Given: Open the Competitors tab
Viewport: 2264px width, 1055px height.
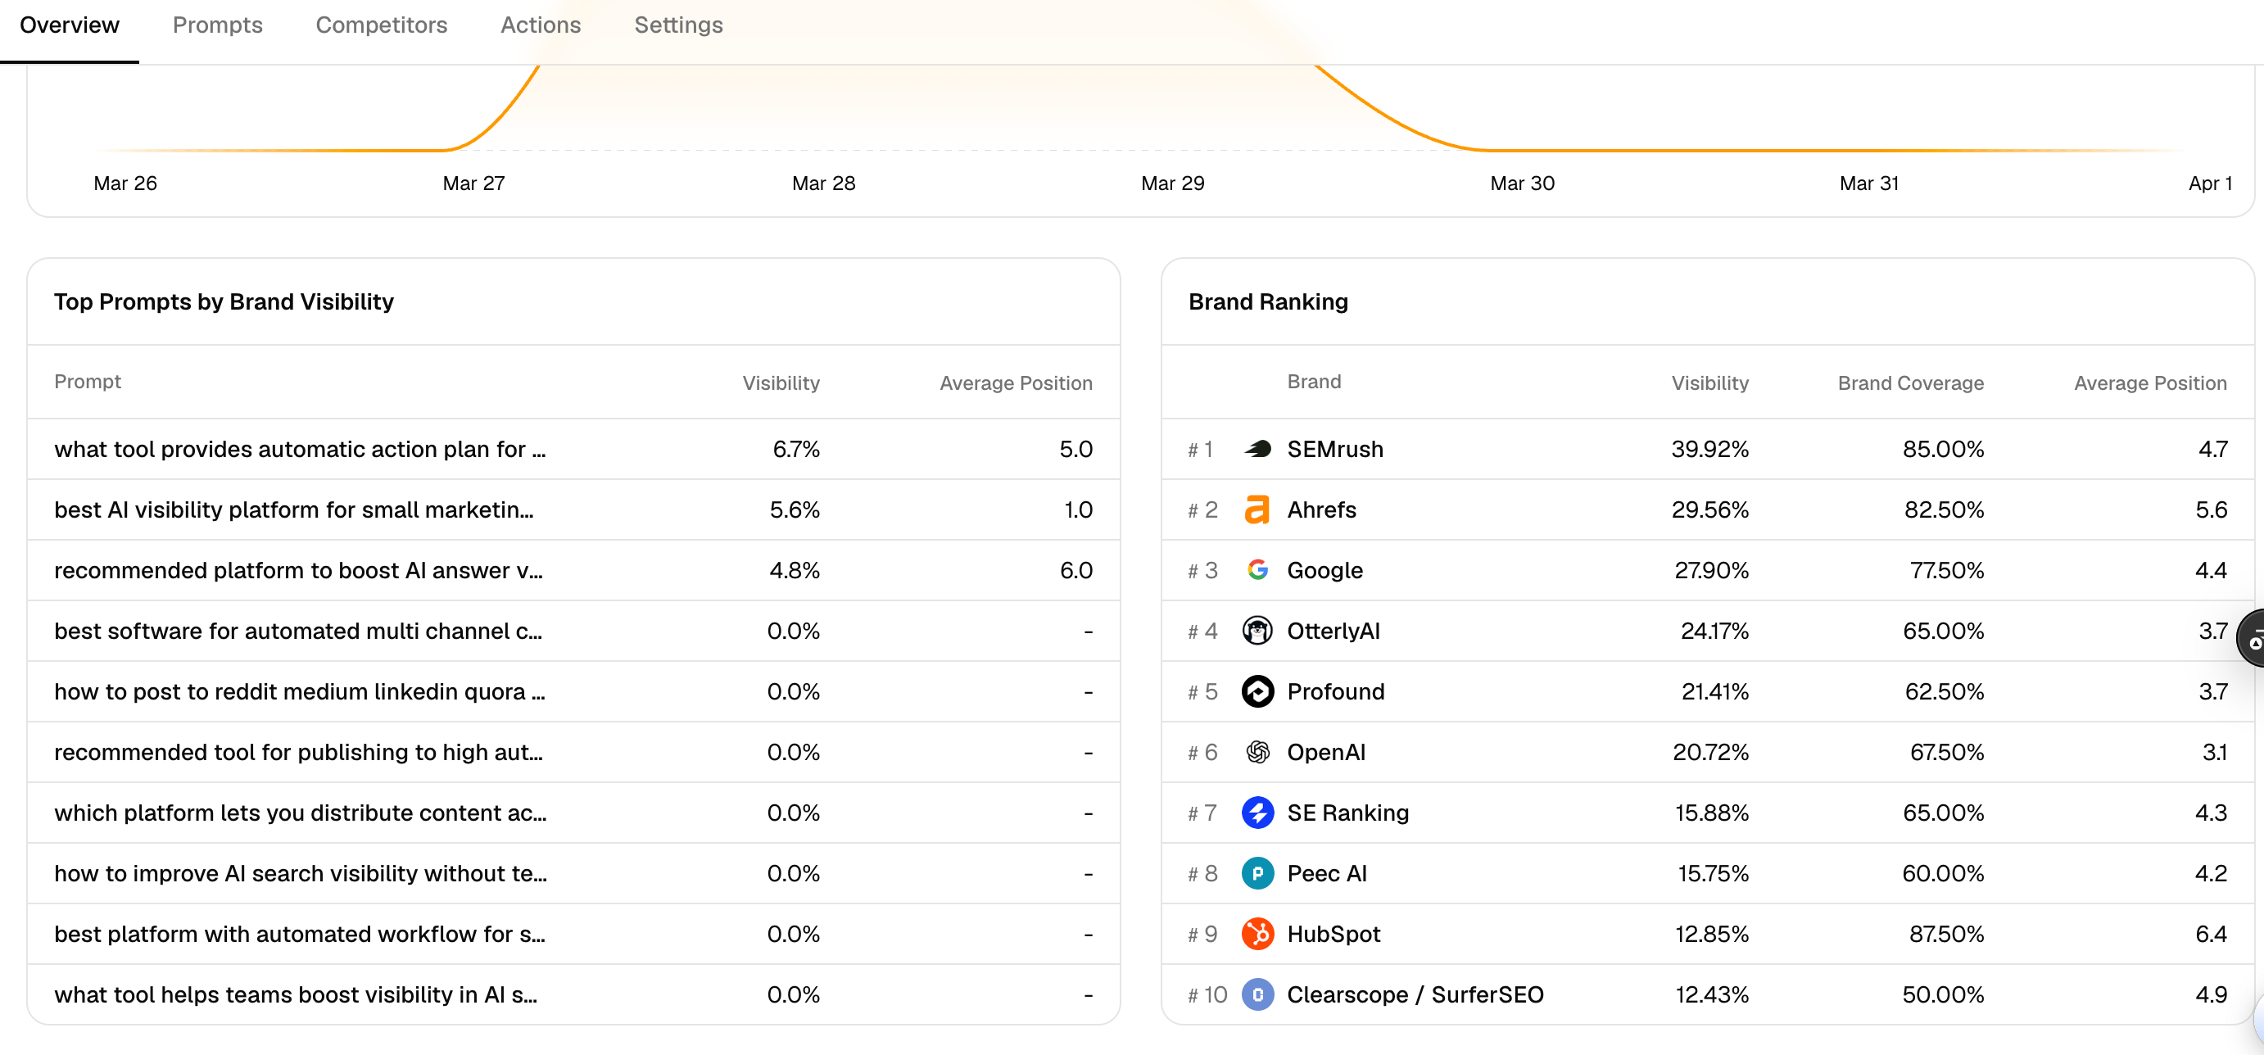Looking at the screenshot, I should pyautogui.click(x=382, y=25).
